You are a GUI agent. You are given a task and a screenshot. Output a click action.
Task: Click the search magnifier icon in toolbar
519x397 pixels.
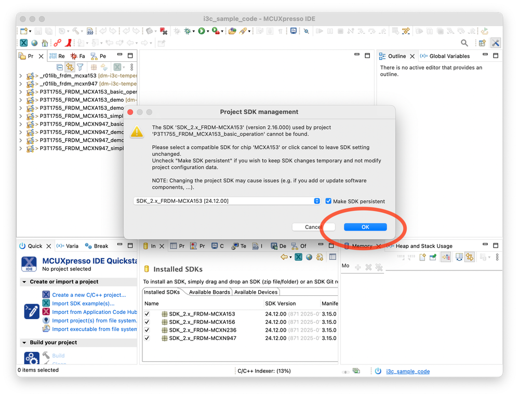tap(464, 43)
